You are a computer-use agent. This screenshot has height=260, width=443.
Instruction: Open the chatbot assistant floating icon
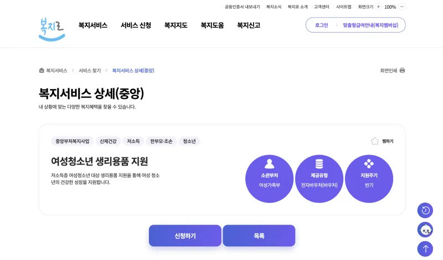[x=425, y=230]
